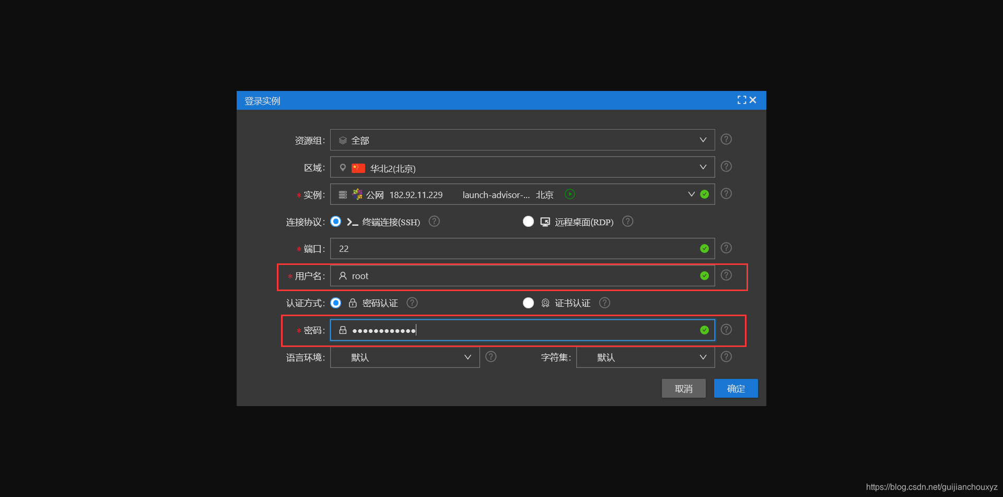The width and height of the screenshot is (1003, 497).
Task: Click help icon next to 证书认证
Action: 605,303
